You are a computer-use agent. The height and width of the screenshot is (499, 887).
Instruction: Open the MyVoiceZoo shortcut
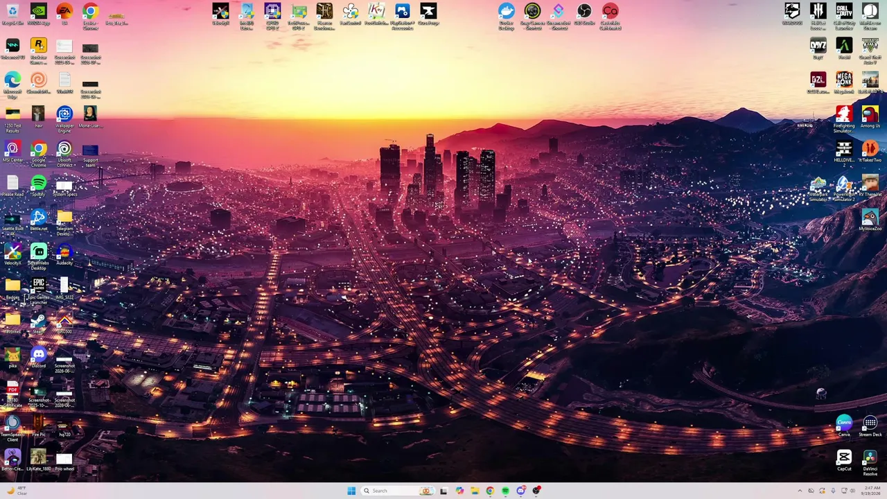870,220
